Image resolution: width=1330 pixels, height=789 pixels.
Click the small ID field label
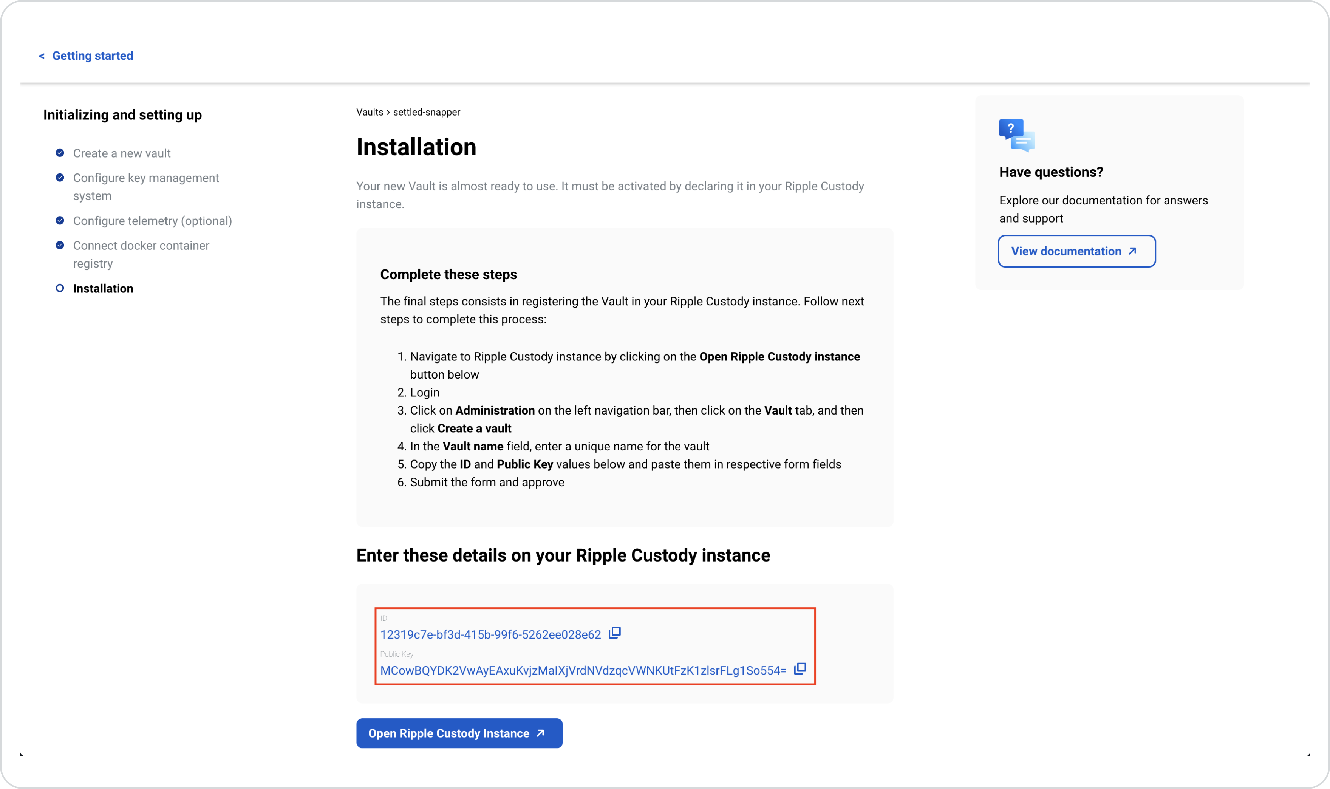(384, 618)
